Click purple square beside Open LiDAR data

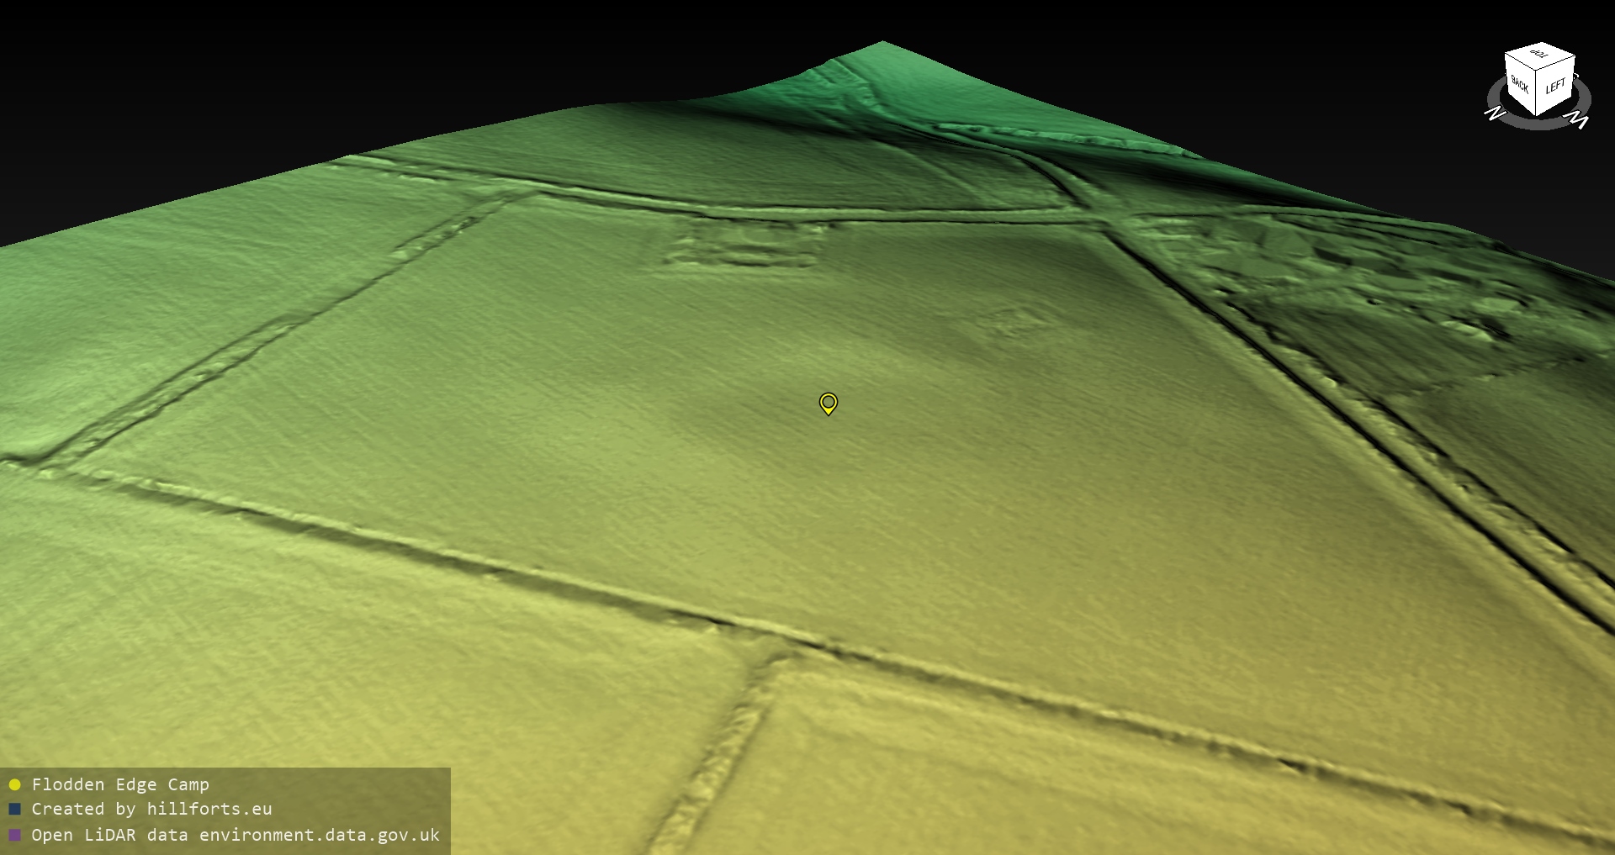coord(14,835)
